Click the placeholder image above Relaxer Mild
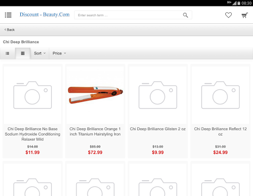 (33, 95)
